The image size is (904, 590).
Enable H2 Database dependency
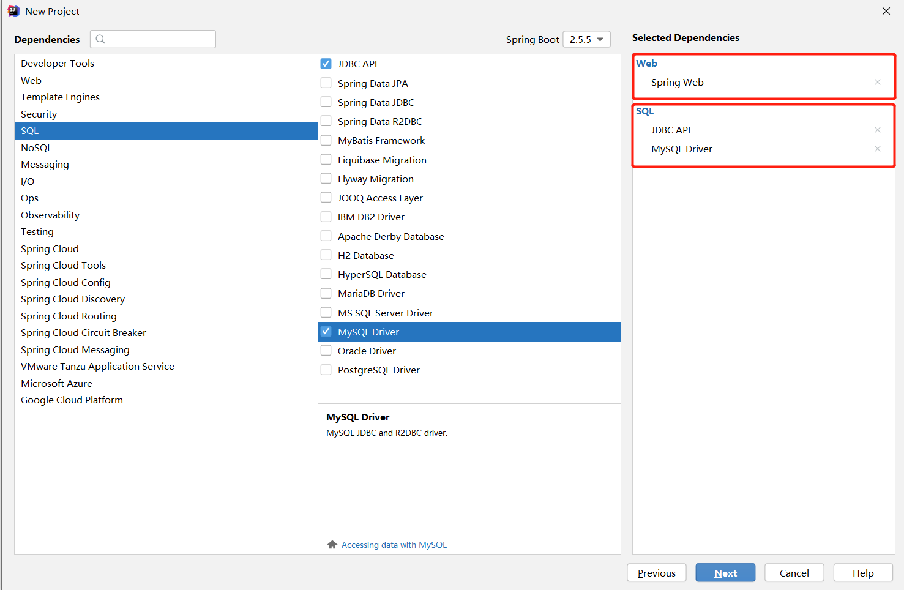tap(326, 255)
